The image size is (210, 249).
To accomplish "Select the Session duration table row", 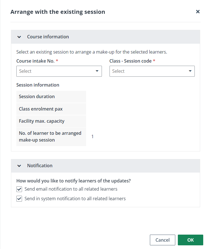I will [x=51, y=97].
